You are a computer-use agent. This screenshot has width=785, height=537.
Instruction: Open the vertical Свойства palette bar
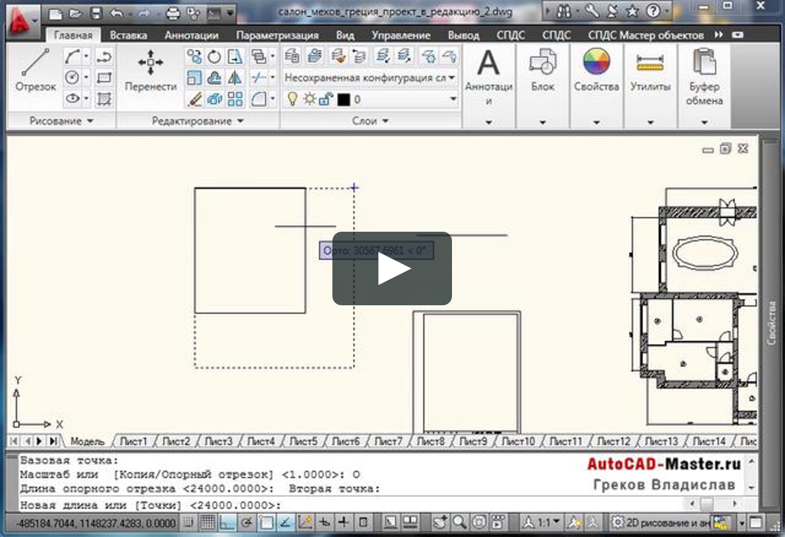772,322
